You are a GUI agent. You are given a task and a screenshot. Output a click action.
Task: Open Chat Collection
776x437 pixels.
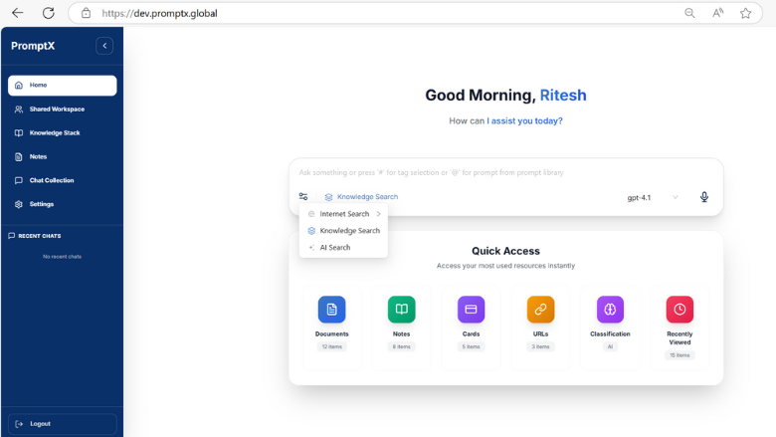pos(63,180)
